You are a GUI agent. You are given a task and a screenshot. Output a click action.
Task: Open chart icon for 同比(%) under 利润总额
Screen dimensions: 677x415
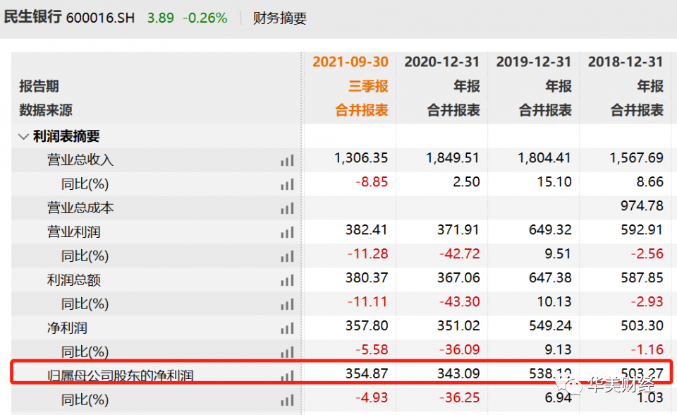pos(287,304)
